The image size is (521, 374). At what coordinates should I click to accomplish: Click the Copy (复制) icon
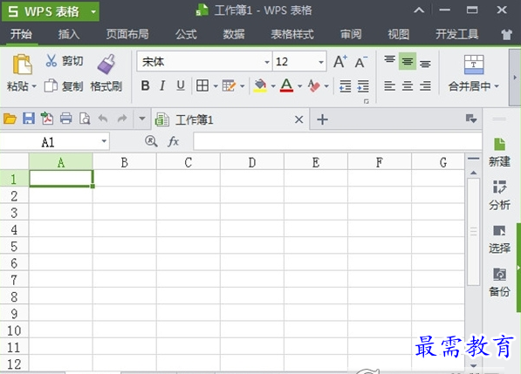pos(51,86)
